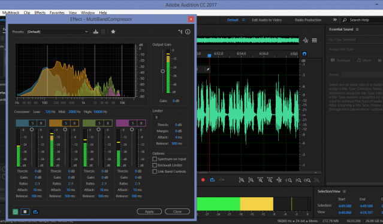Viewport: 383px width, 224px height.
Task: Click the Close button in effect dialog
Action: click(177, 211)
